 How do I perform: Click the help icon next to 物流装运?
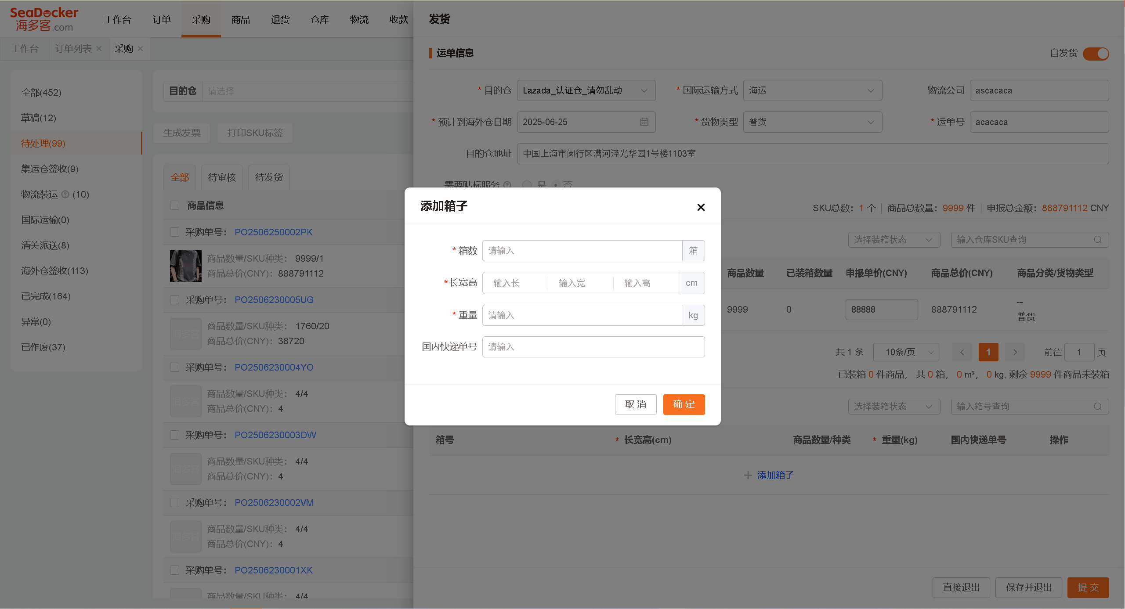point(65,194)
